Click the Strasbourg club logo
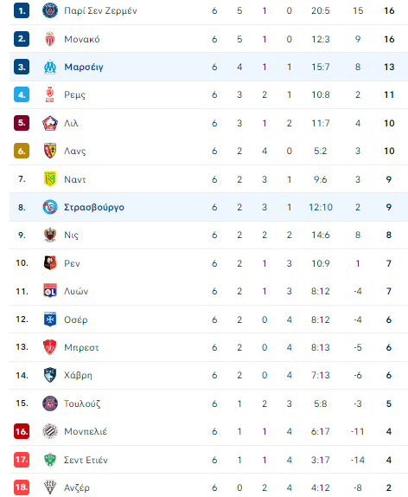The height and width of the screenshot is (497, 408). (50, 207)
